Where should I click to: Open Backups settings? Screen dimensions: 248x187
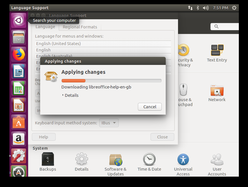[48, 162]
